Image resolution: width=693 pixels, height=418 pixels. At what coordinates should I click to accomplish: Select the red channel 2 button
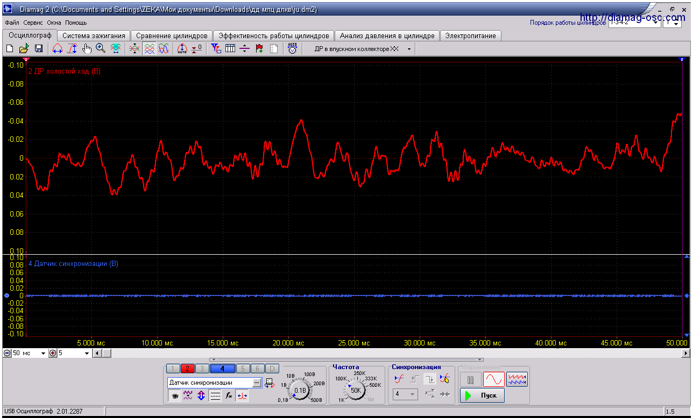pos(188,369)
